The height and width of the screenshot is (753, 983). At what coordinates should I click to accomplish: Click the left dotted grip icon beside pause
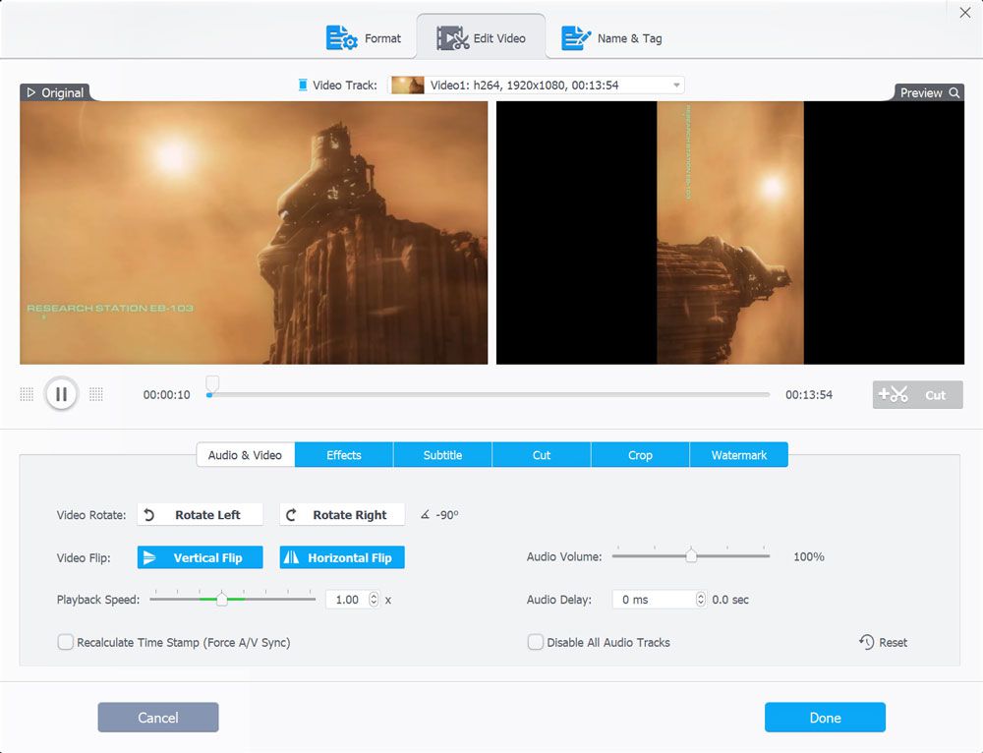[x=27, y=394]
